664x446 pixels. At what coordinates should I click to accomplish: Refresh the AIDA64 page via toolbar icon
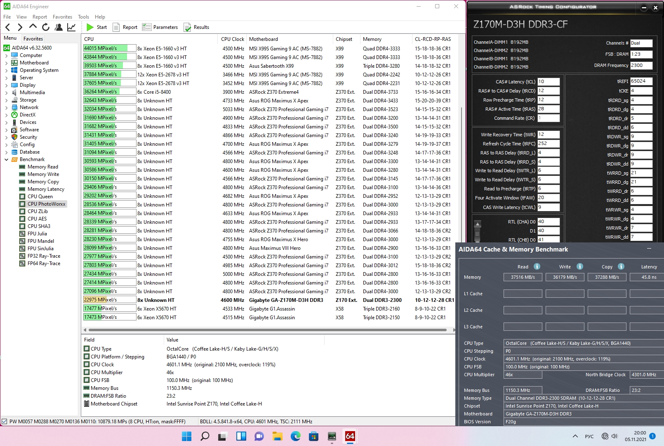click(46, 27)
